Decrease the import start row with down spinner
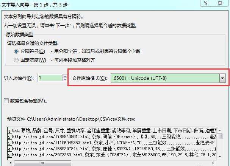Viewport: 230px width, 166px height. pyautogui.click(x=65, y=80)
